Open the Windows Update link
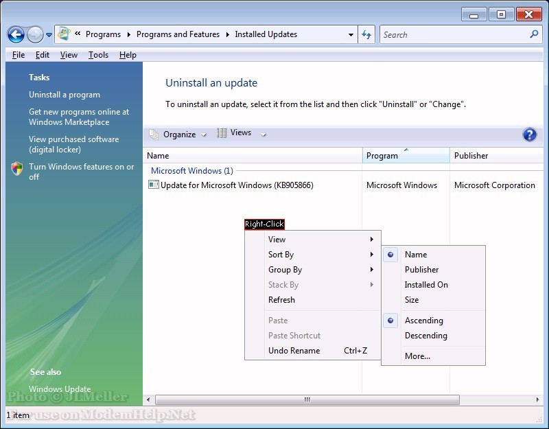Viewport: 549px width, 429px height. click(60, 389)
